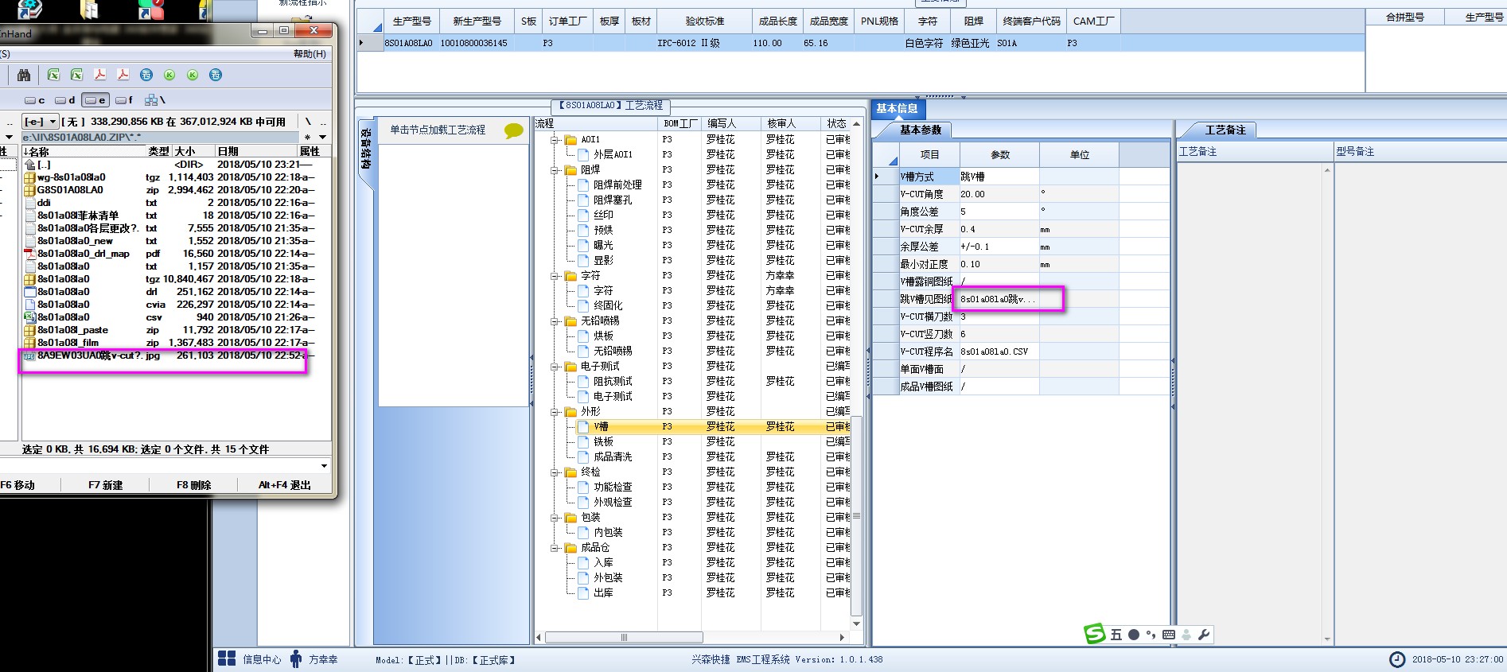Open the binoculars search tool in file manager
Image resolution: width=1507 pixels, height=672 pixels.
coord(24,75)
